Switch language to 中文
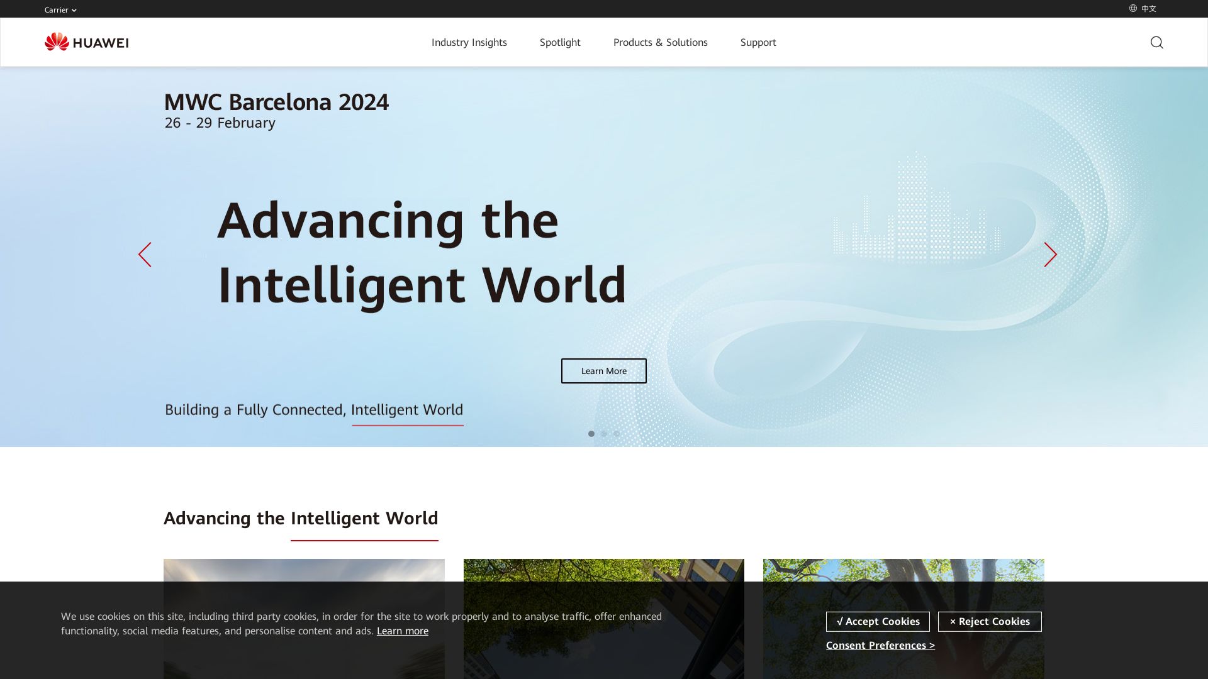This screenshot has width=1208, height=679. click(x=1148, y=9)
